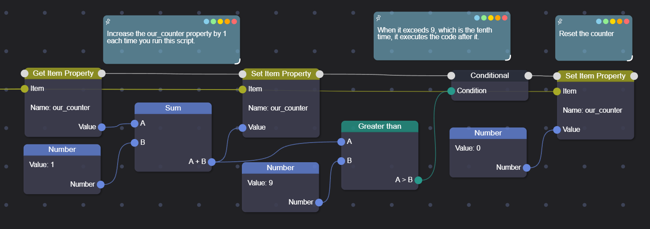Click the Sum node's "A + B" output port

[x=212, y=162]
